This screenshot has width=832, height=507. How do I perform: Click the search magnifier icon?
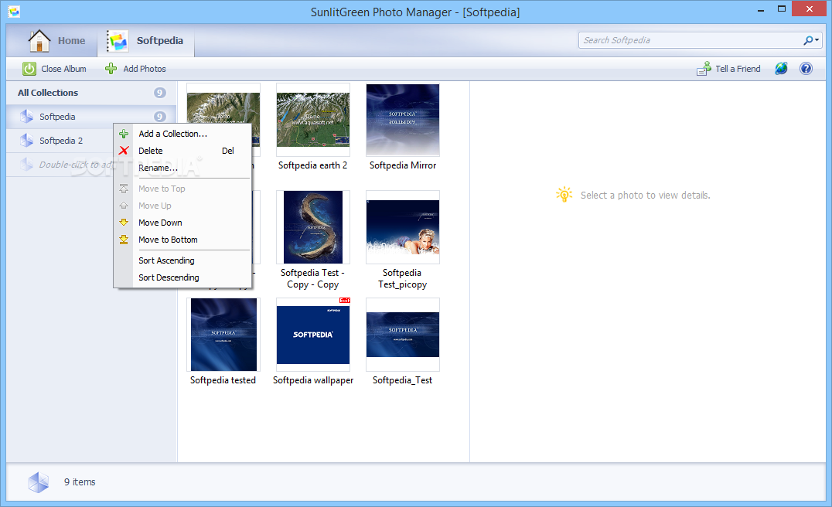tap(808, 40)
